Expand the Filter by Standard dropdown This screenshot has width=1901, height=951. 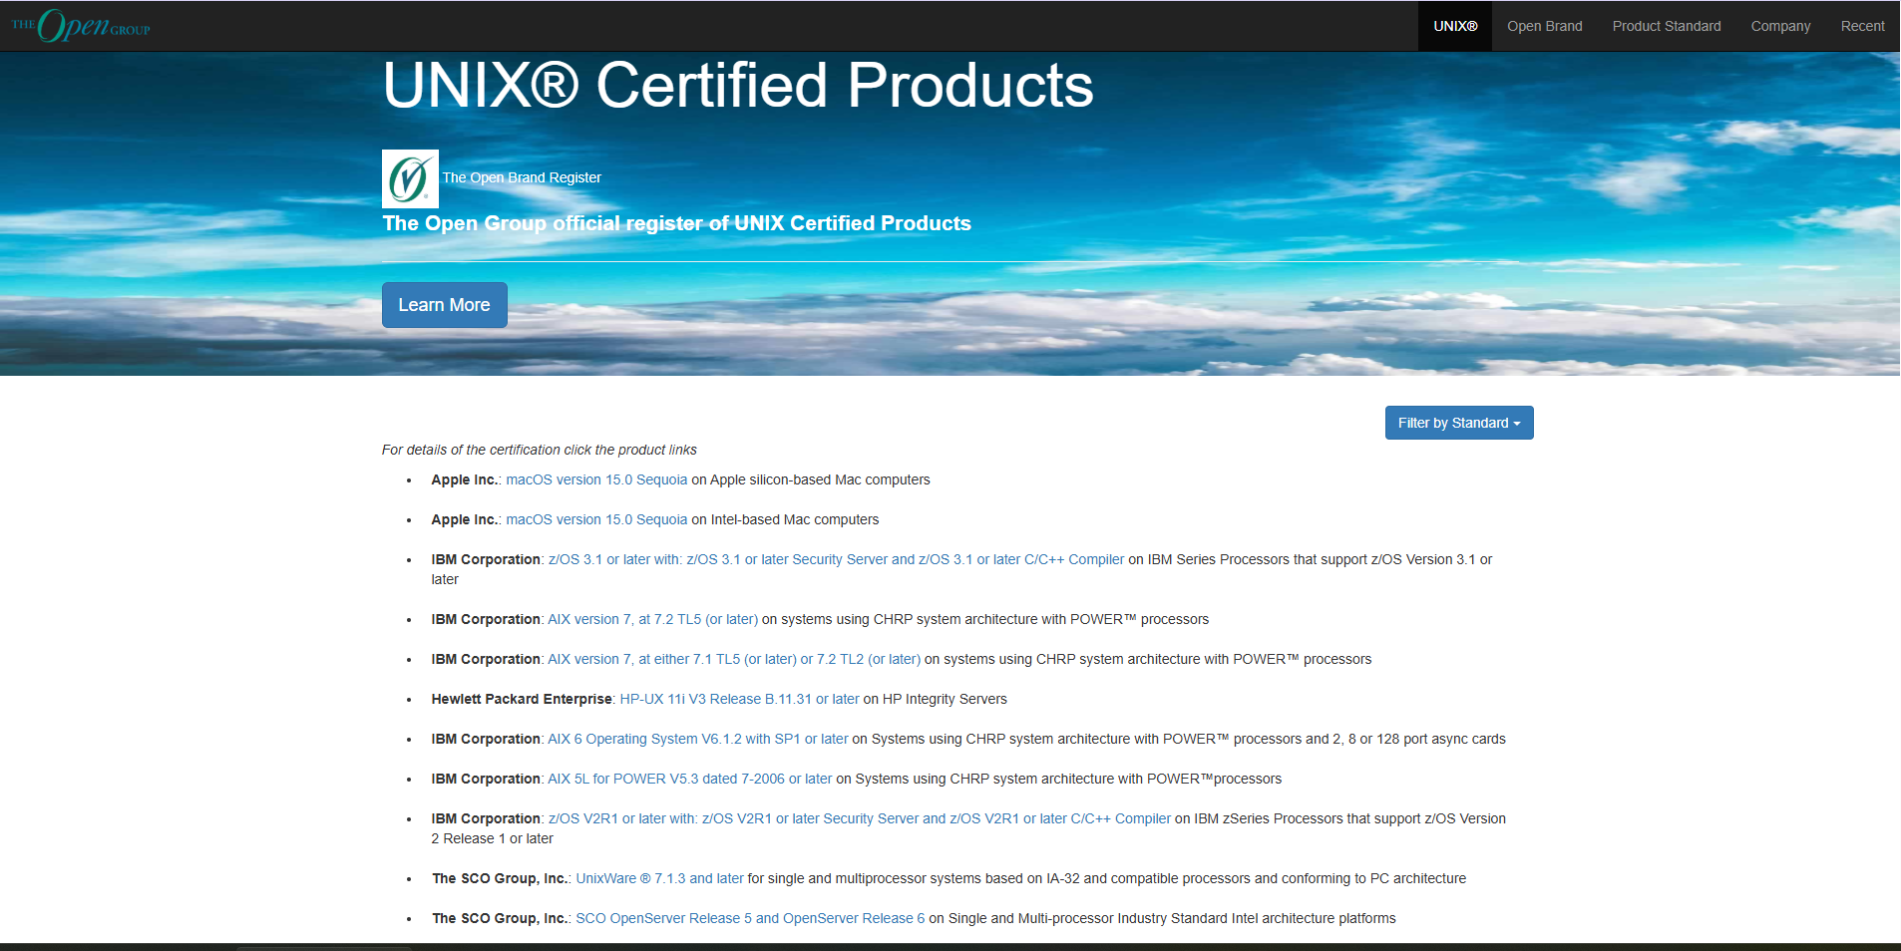[1459, 423]
